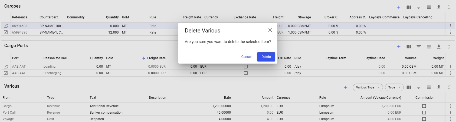This screenshot has width=456, height=122.
Task: Toggle Commission checkbox for Bunker compensation
Action: coord(424,113)
